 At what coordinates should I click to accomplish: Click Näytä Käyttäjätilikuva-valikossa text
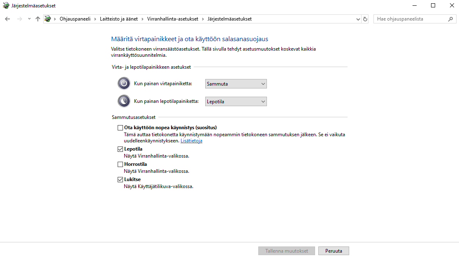(159, 186)
